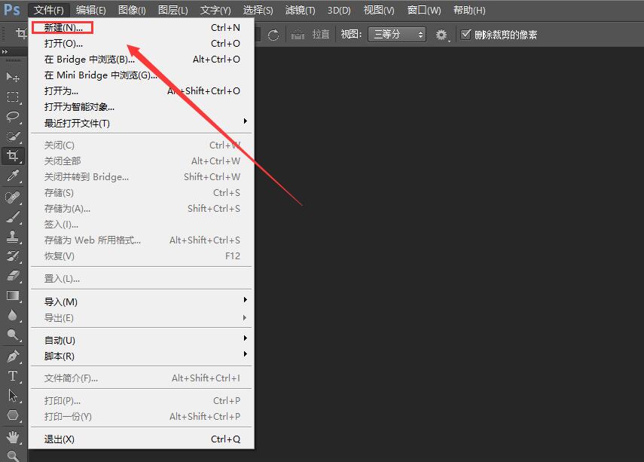The height and width of the screenshot is (462, 644).
Task: Click the reset crop rotate icon
Action: pyautogui.click(x=273, y=35)
